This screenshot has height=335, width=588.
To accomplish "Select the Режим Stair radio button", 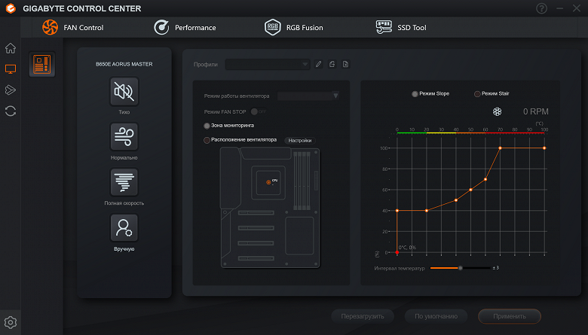I will point(477,94).
